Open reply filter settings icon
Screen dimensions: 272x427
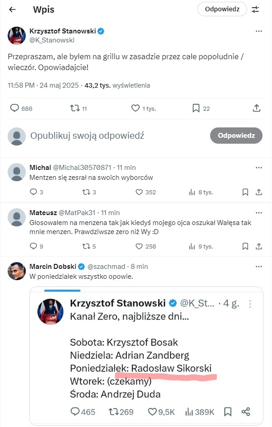tap(256, 9)
